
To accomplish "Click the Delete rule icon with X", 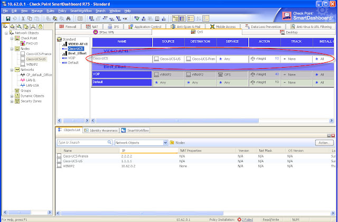I will (125, 19).
